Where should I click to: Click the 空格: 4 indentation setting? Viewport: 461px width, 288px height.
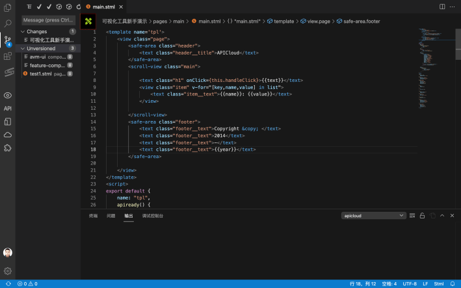click(x=389, y=284)
